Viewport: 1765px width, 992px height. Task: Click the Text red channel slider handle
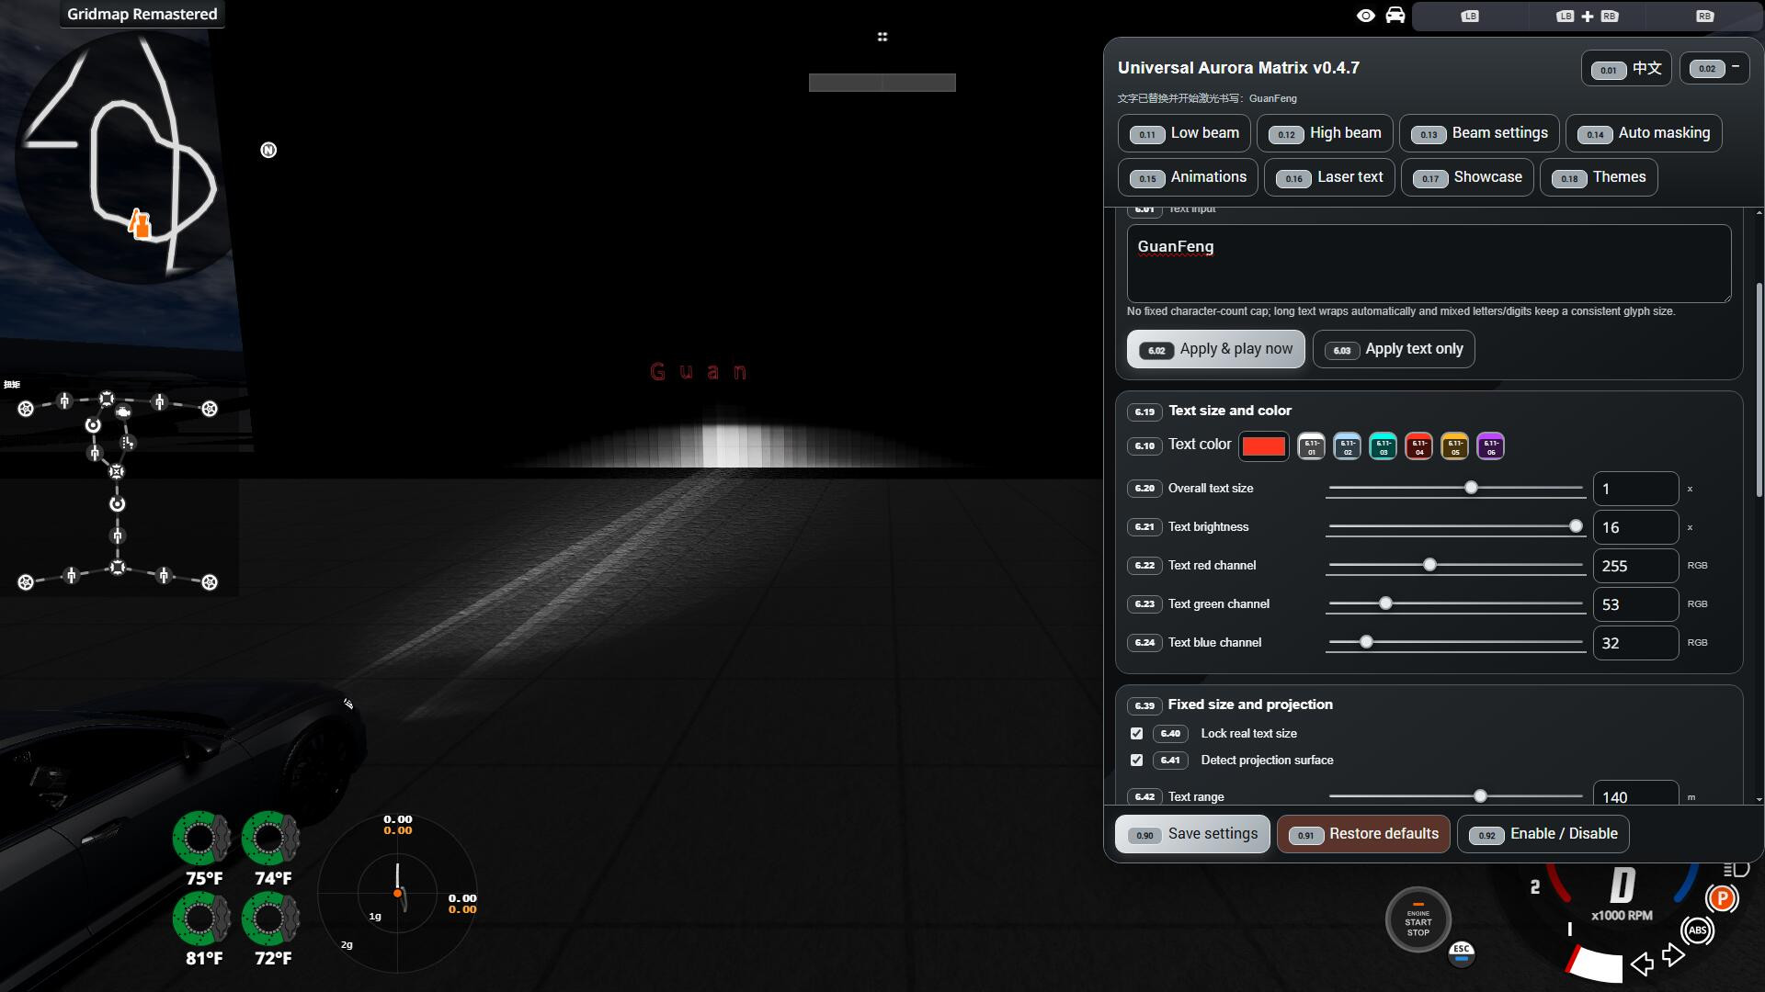click(x=1429, y=565)
